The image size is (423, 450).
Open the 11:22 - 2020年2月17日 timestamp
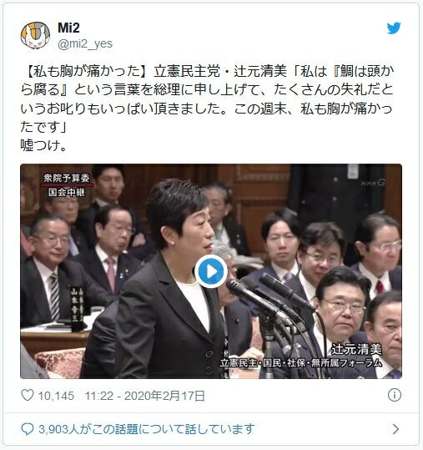(x=145, y=396)
